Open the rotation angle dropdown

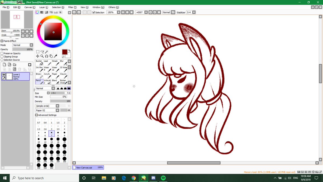tap(146, 12)
